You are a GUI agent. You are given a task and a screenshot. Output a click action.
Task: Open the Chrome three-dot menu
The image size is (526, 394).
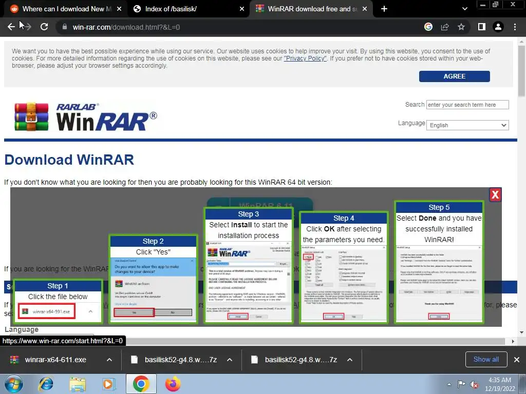[515, 27]
